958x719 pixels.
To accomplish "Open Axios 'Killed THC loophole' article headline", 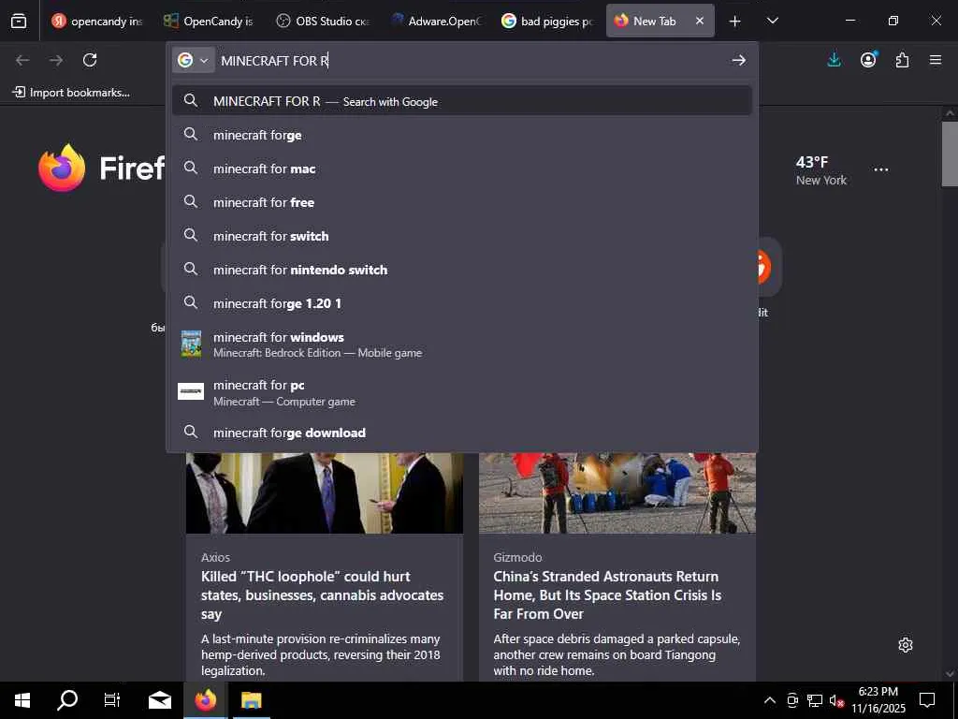I will [322, 594].
